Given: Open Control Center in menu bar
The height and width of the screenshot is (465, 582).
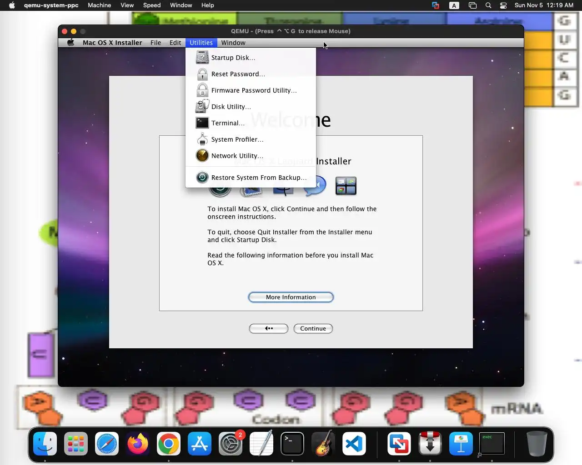Looking at the screenshot, I should [x=503, y=5].
